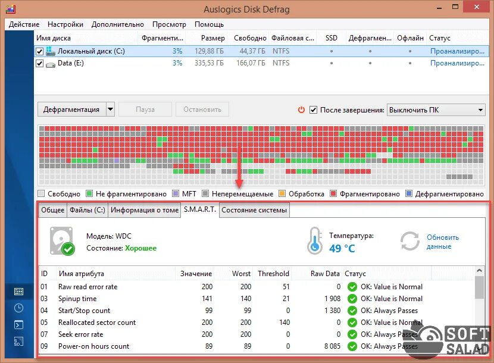The width and height of the screenshot is (494, 363).
Task: Click green status icon for Start/Stop count
Action: pyautogui.click(x=352, y=311)
